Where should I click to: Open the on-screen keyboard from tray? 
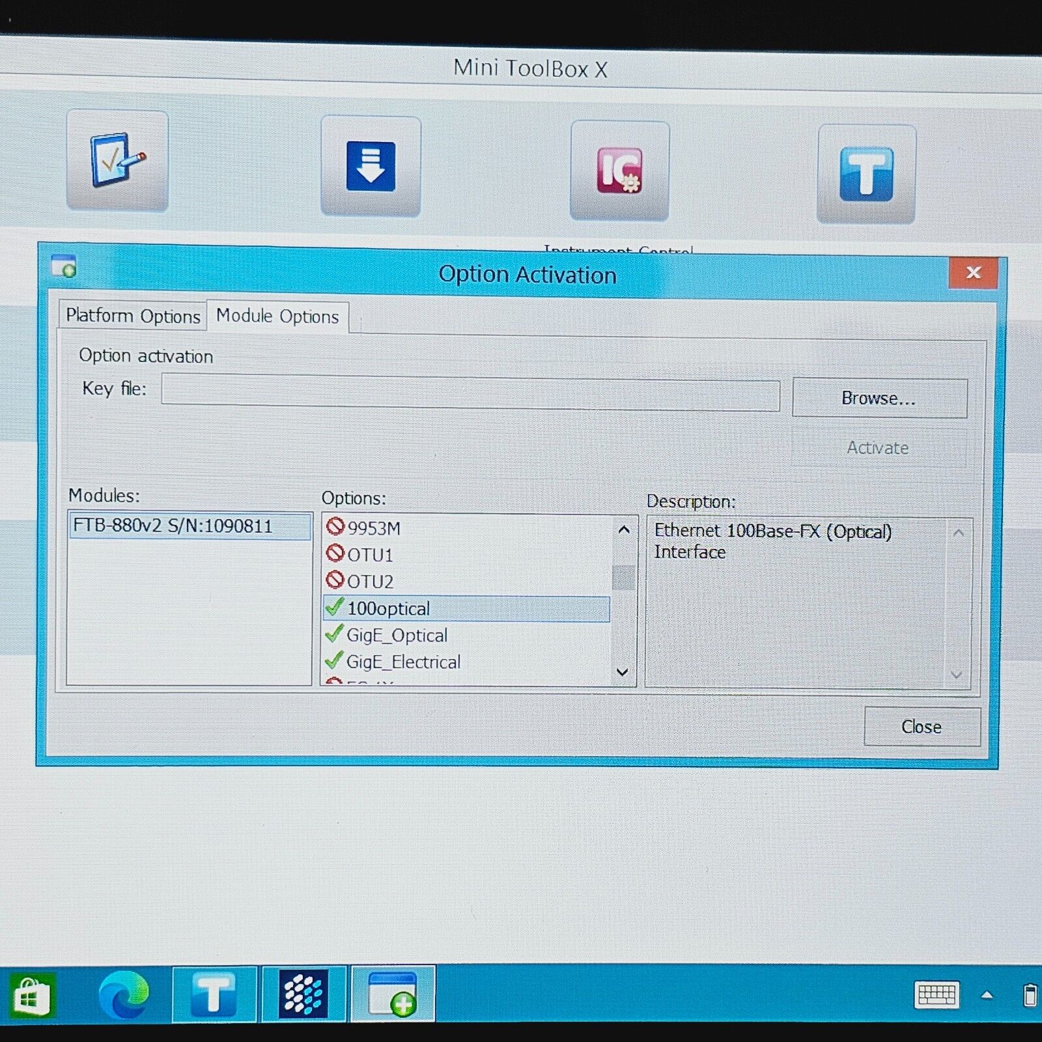click(936, 994)
